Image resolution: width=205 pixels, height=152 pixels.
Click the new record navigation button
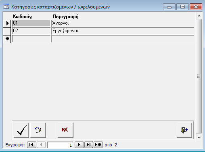coord(98,145)
